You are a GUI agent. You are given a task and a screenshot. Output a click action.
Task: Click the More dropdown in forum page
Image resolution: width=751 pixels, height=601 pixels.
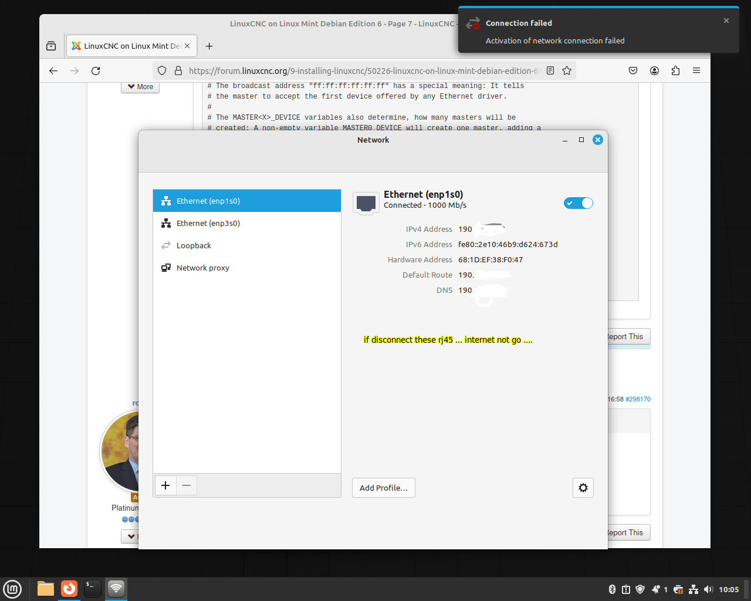click(x=140, y=87)
